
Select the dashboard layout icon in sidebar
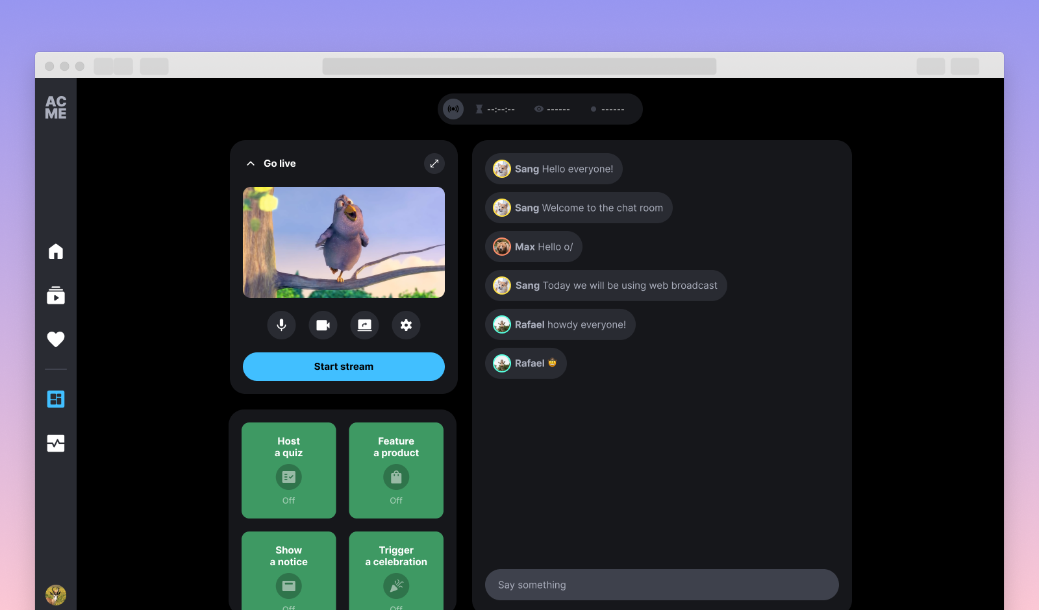pyautogui.click(x=56, y=399)
